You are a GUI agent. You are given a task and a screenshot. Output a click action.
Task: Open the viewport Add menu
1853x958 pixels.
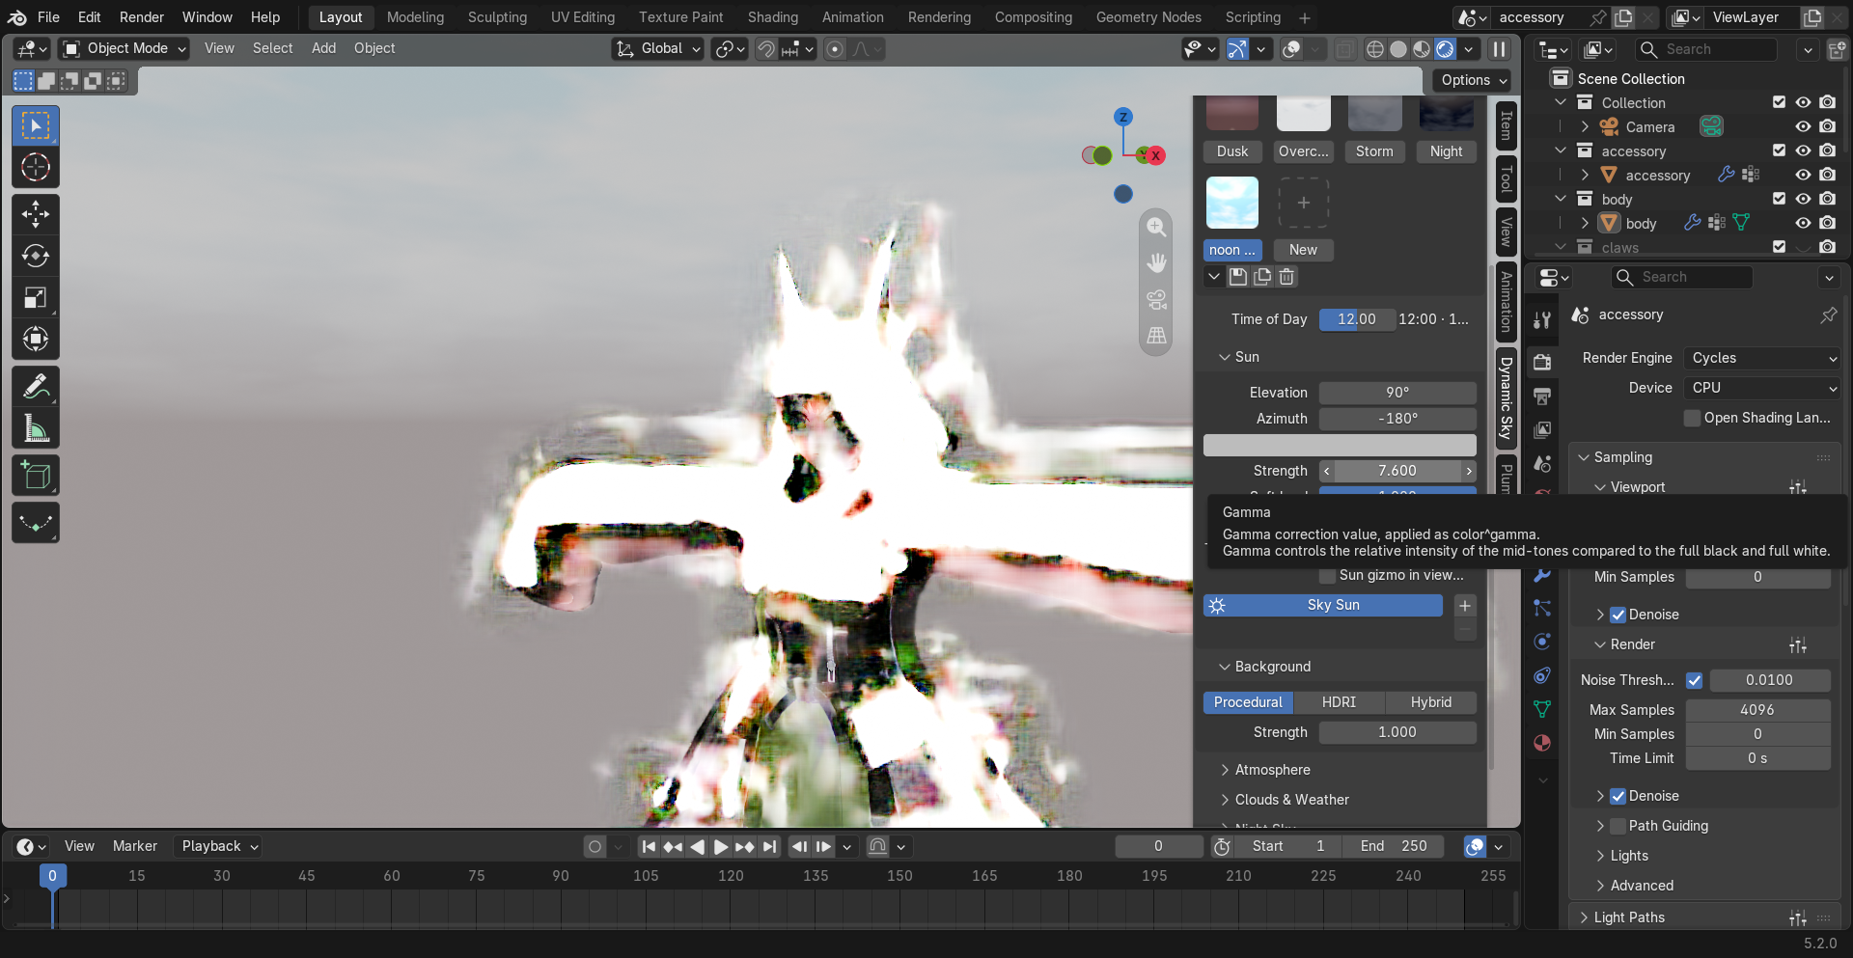click(x=323, y=48)
